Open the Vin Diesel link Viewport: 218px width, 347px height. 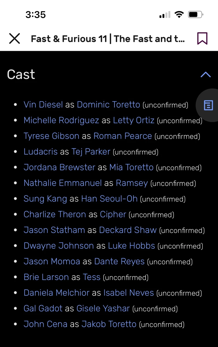pos(43,104)
